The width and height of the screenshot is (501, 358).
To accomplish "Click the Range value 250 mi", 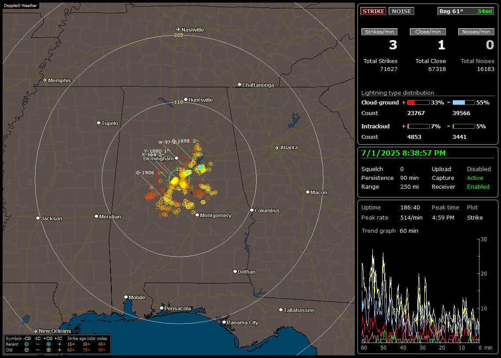I will coord(409,186).
